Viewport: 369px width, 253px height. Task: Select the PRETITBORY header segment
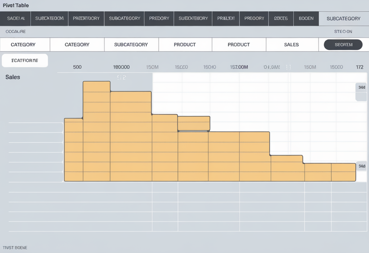pyautogui.click(x=86, y=18)
